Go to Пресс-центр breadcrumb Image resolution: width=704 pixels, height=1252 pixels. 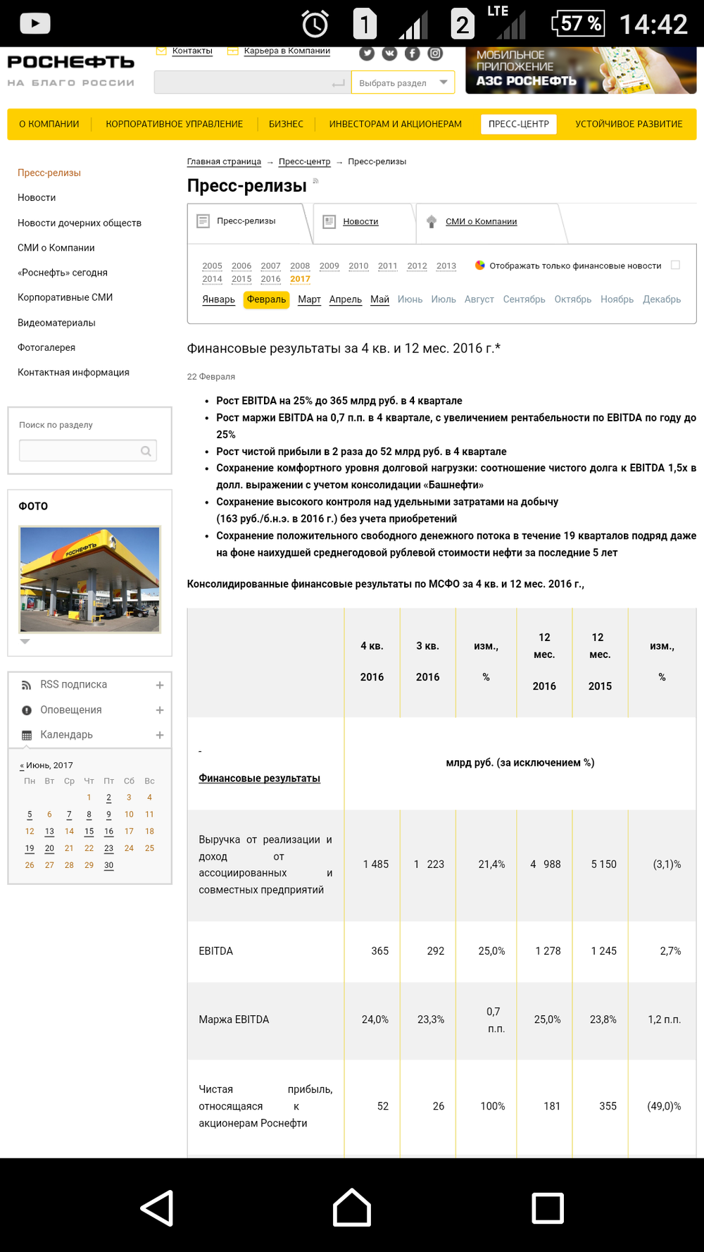tap(304, 162)
